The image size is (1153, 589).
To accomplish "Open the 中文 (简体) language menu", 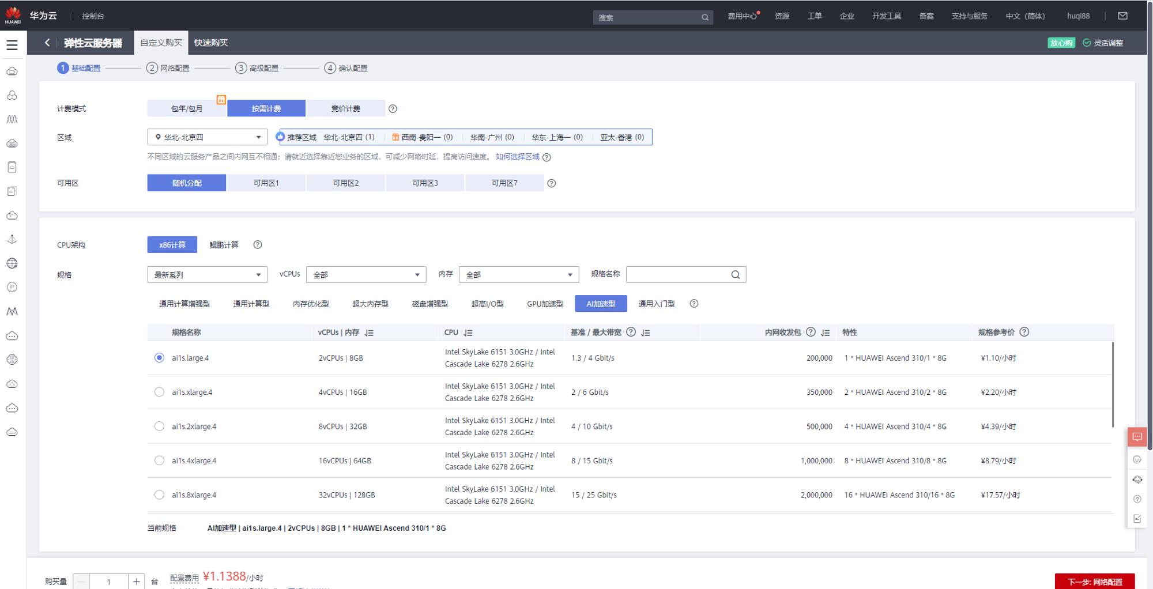I will coord(1025,16).
